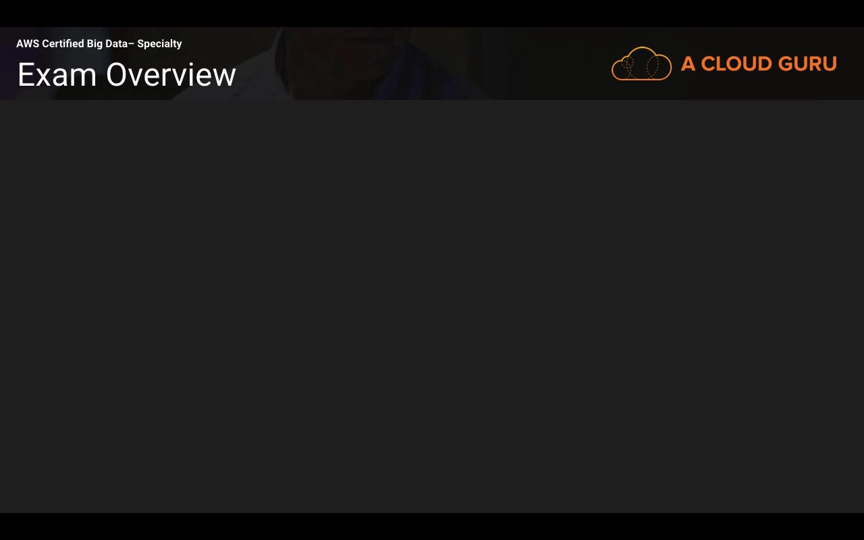Click the right dashed lobe inside cloud logo

(652, 67)
